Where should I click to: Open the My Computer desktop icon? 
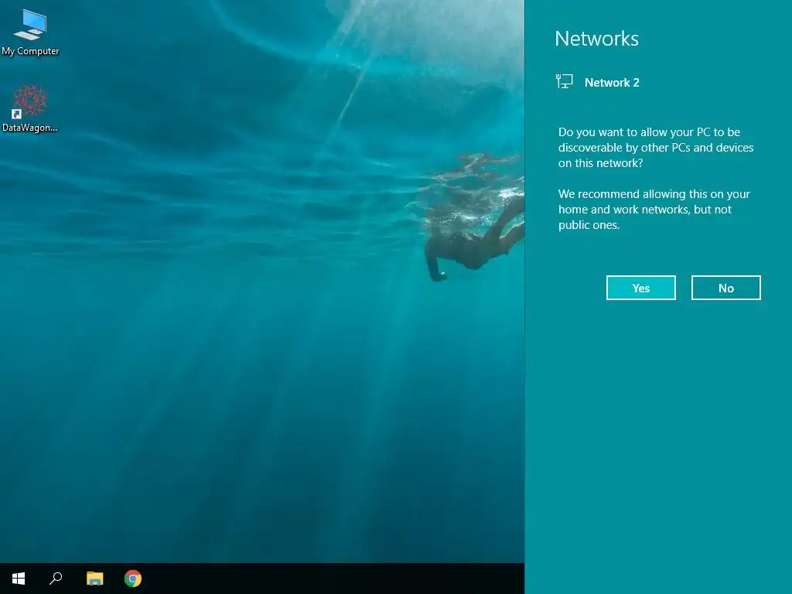pyautogui.click(x=30, y=32)
